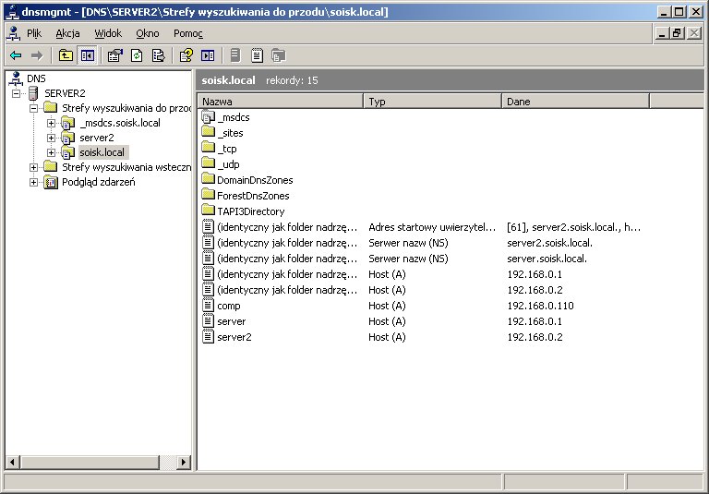Expand the Podgląd zdarzeń node
Screen dimensions: 709x494
(x=33, y=182)
